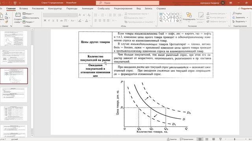Viewport: 252px width, 141px height.
Task: Click the zoom slider handle
Action: [235, 139]
